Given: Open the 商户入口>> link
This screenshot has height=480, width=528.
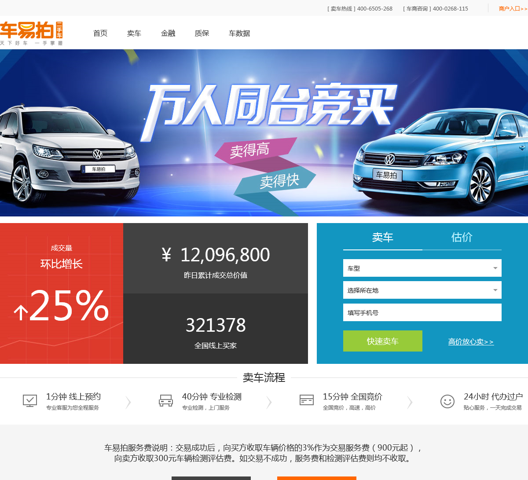Looking at the screenshot, I should coord(513,9).
